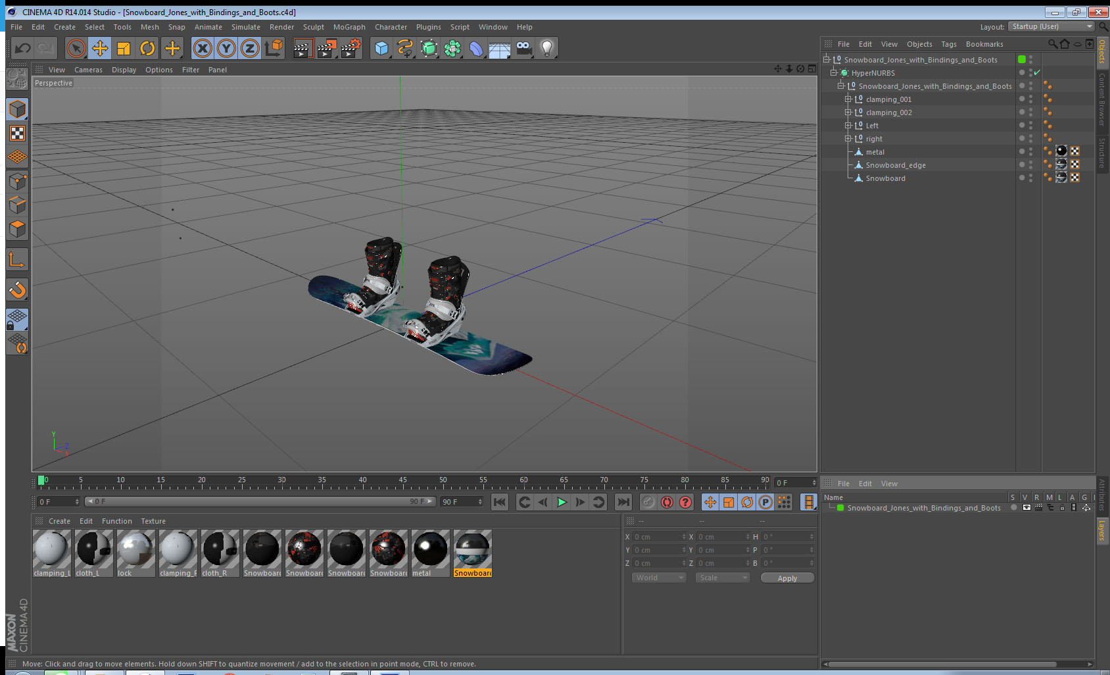Render to Picture Viewer
Viewport: 1110px width, 675px height.
coord(327,48)
